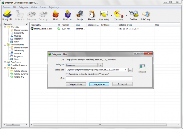This screenshot has width=183, height=129.
Task: Select Programy under Niedokończone
Action: [x=18, y=57]
